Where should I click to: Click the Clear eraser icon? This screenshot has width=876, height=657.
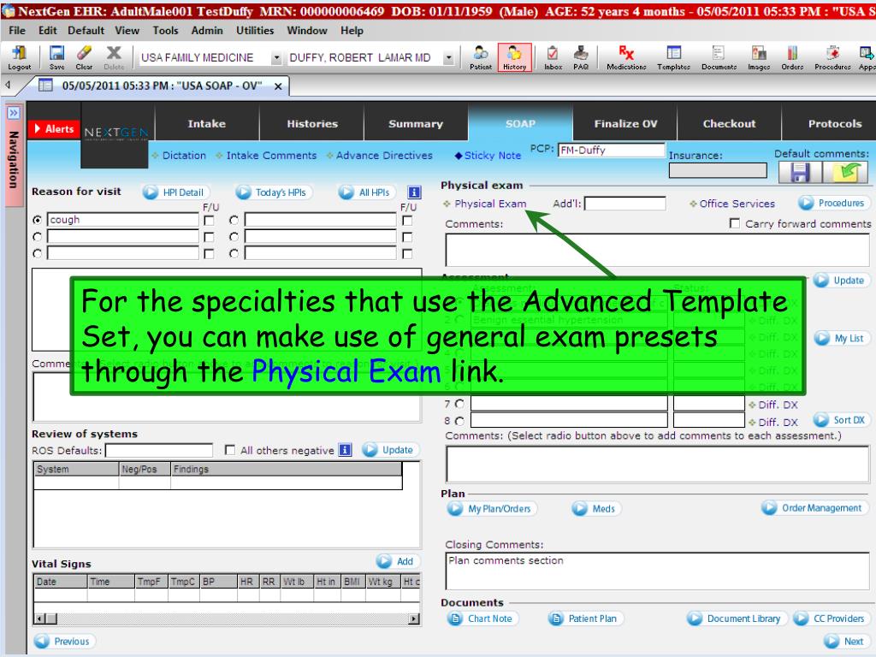[85, 57]
